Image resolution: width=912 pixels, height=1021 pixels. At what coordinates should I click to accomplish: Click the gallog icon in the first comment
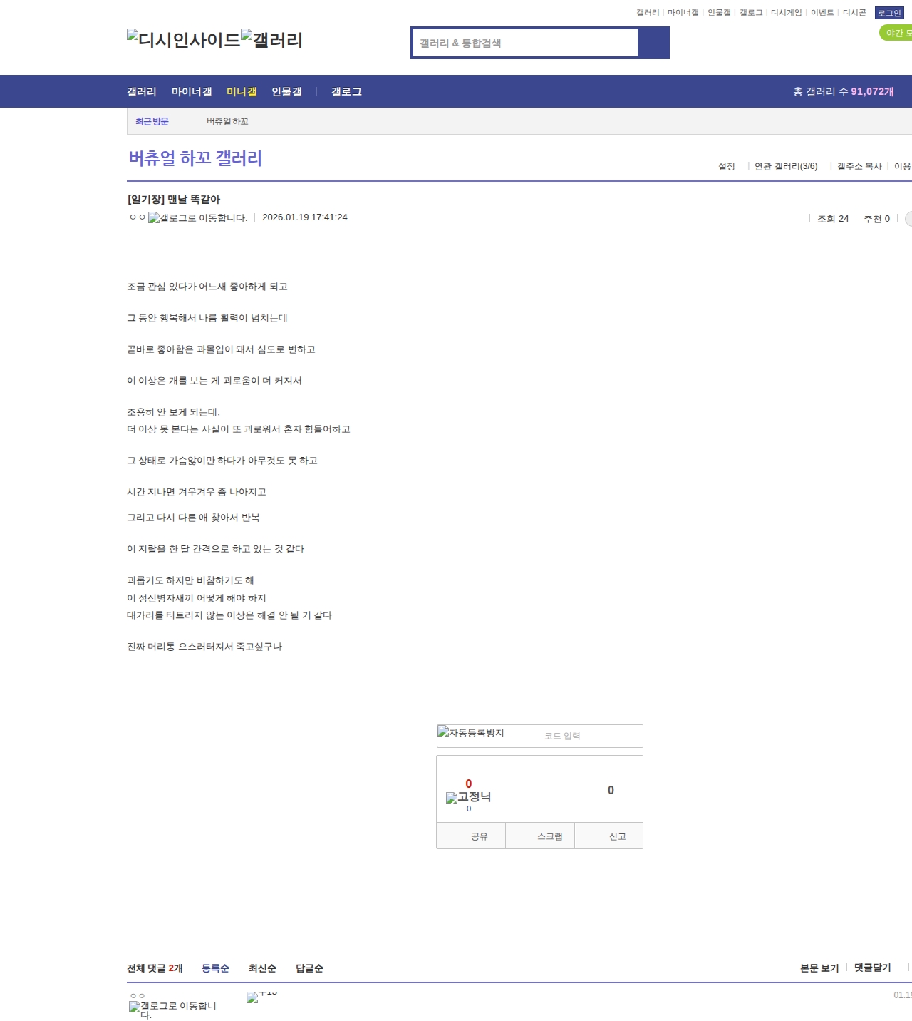pyautogui.click(x=133, y=1007)
